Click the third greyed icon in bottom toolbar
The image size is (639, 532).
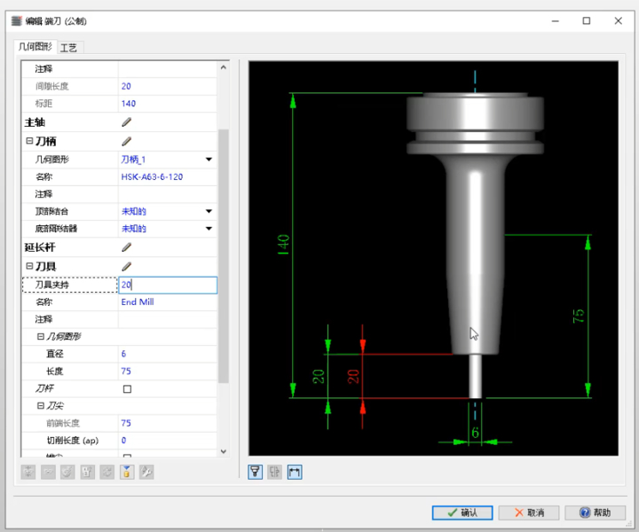[x=67, y=472]
